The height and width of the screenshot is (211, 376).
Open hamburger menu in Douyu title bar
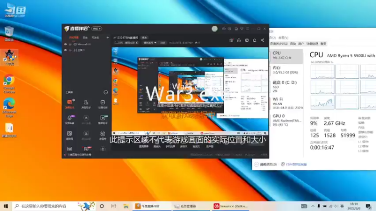point(248,29)
